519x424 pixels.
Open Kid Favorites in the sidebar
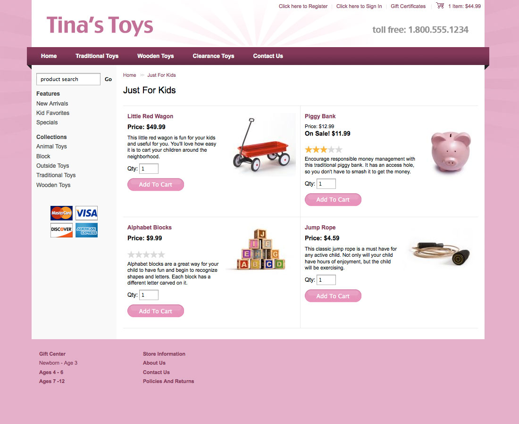[x=53, y=113]
